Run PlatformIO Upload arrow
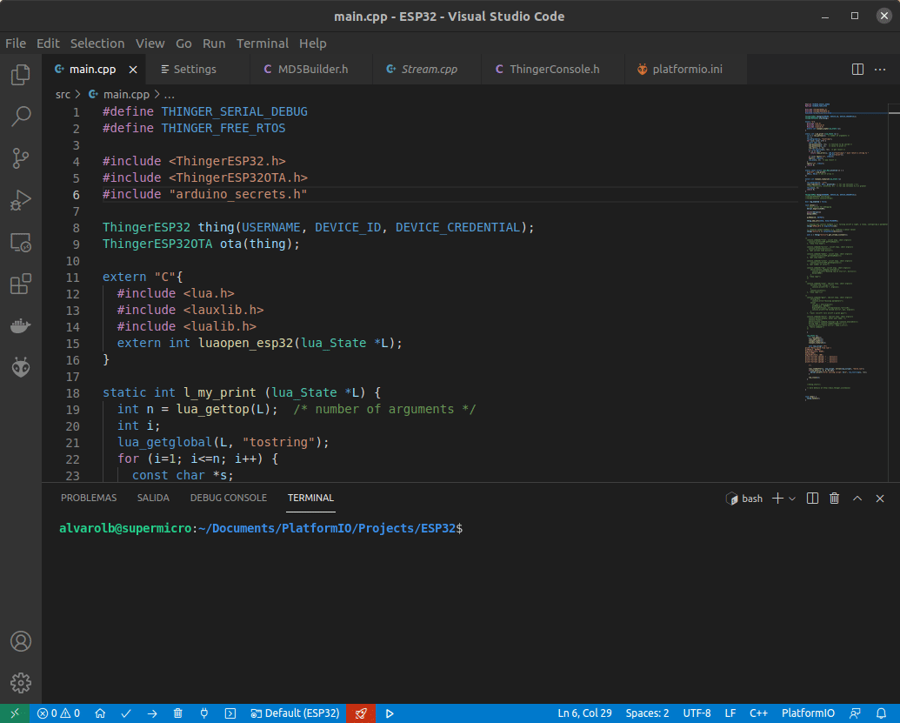 (x=152, y=713)
